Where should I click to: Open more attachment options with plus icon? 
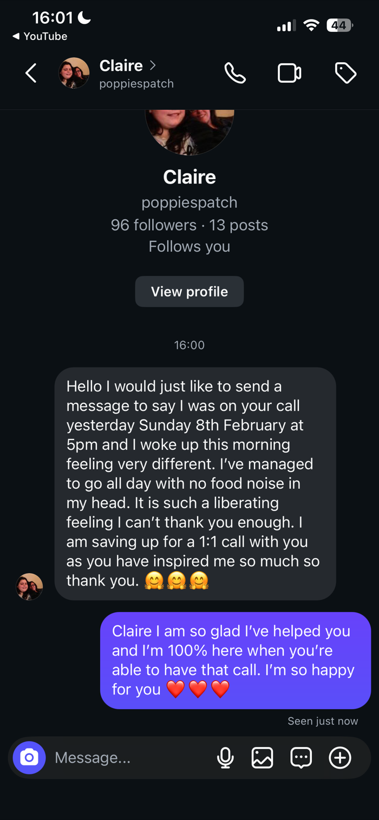(x=341, y=757)
